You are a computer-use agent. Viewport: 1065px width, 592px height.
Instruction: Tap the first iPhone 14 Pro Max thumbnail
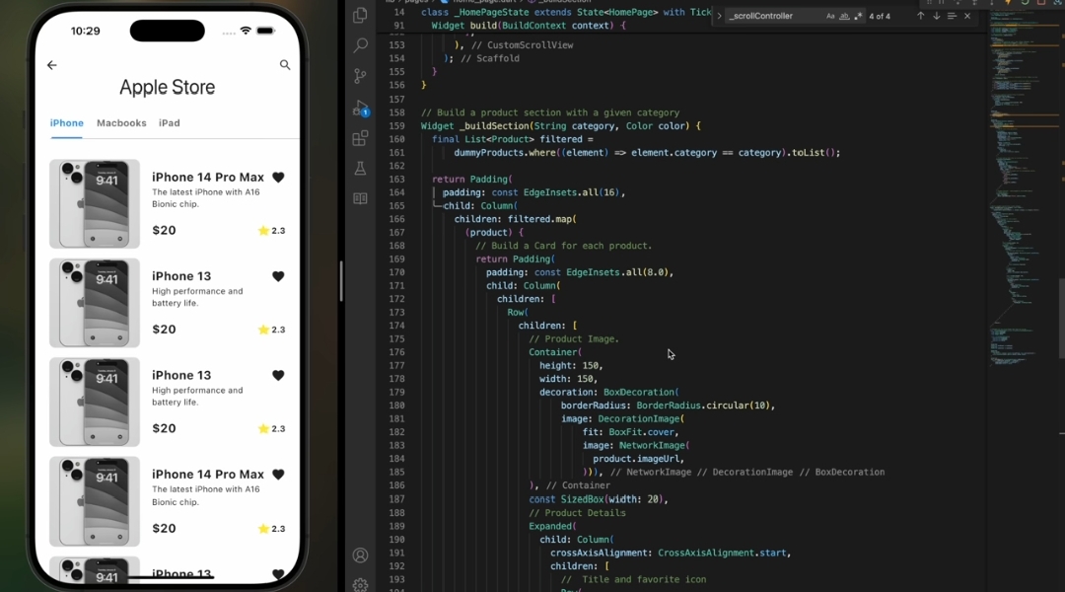pyautogui.click(x=95, y=204)
